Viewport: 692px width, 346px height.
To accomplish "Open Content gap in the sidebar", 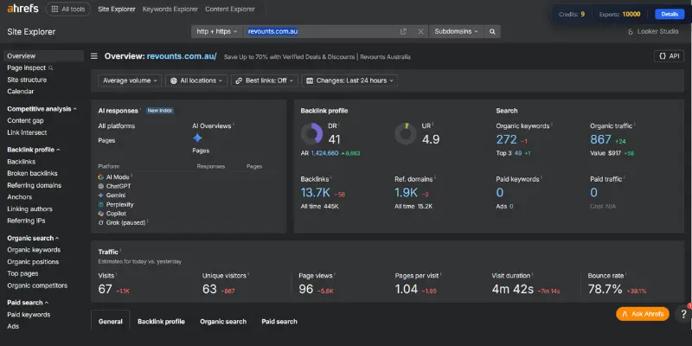I will (25, 120).
